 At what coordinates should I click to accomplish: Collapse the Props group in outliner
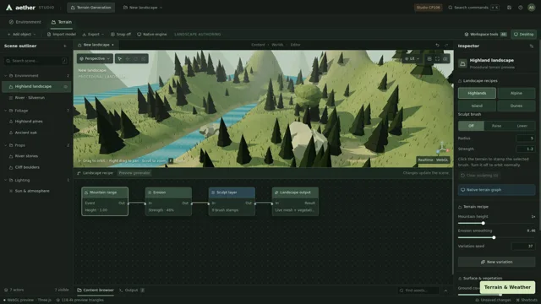tap(6, 145)
